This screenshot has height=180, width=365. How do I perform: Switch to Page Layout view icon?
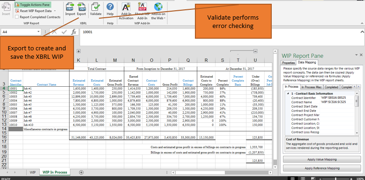point(302,179)
